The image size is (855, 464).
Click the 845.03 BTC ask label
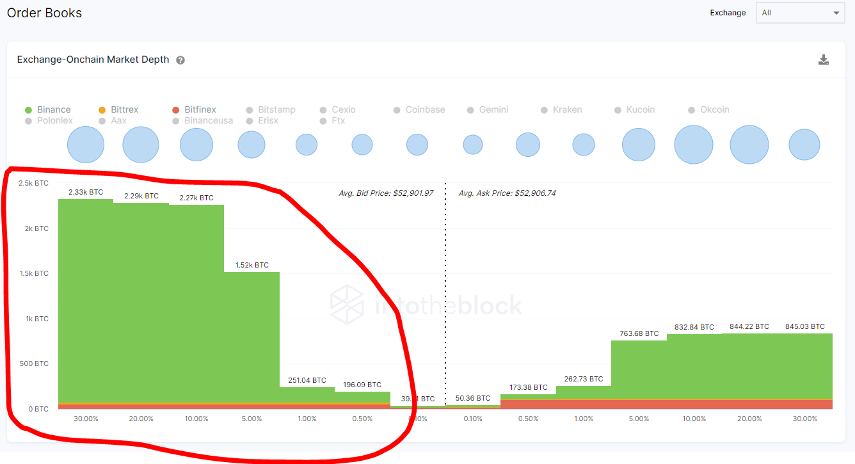click(x=804, y=326)
